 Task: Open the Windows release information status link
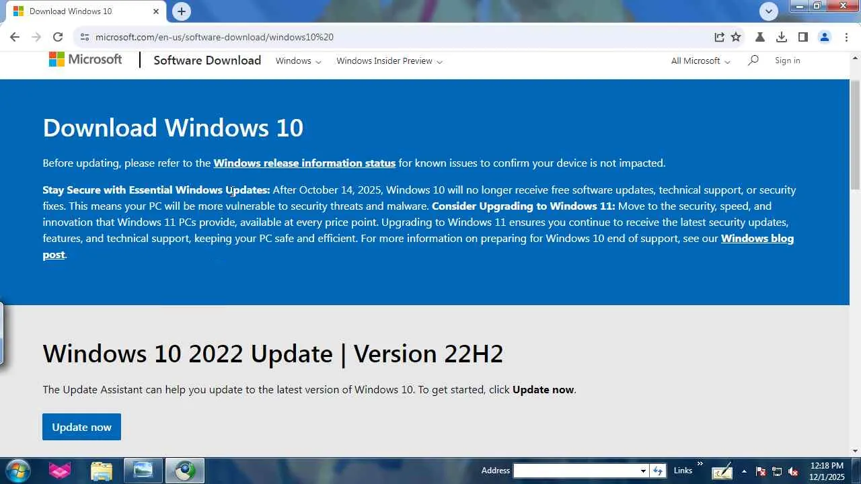tap(305, 163)
